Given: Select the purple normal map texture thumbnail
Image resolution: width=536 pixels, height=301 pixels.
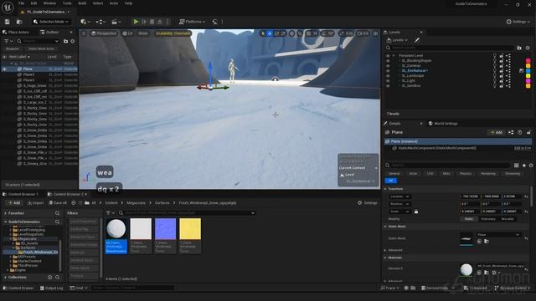Looking at the screenshot, I should (166, 228).
